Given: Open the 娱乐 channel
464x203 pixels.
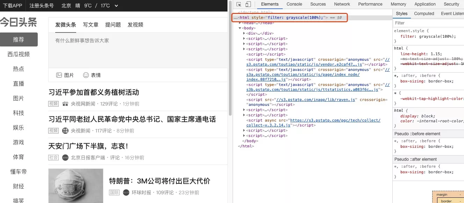Looking at the screenshot, I should (19, 128).
